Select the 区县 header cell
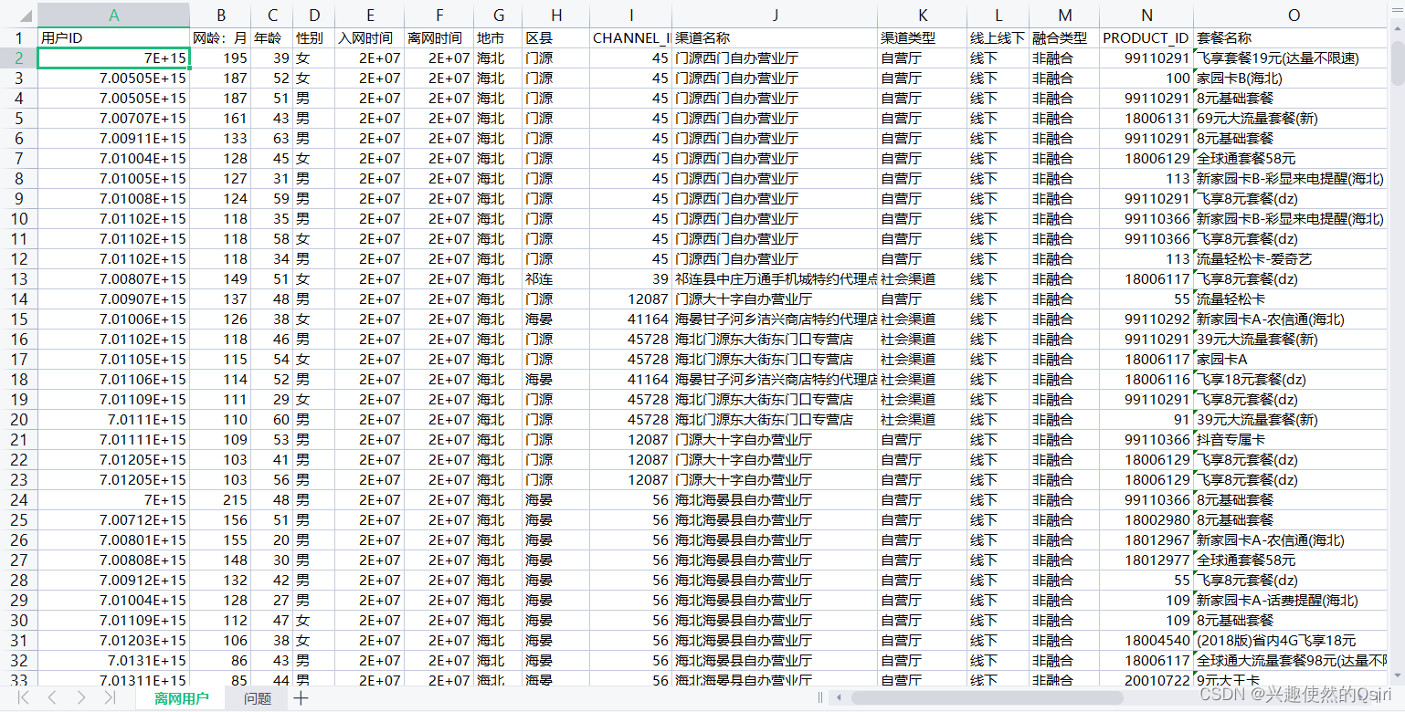Screen dimensions: 1405x712 click(556, 38)
